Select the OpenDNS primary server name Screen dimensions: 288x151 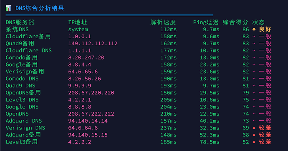(17, 114)
